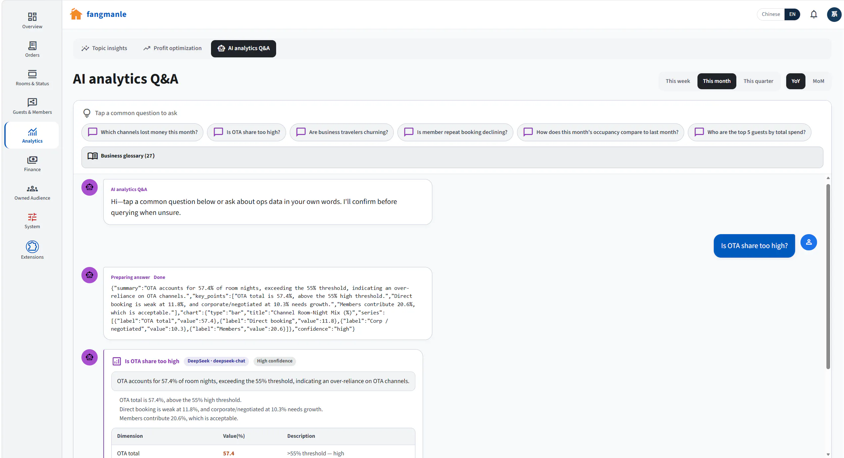This screenshot has width=844, height=458.
Task: Select EN language option
Action: tap(792, 14)
